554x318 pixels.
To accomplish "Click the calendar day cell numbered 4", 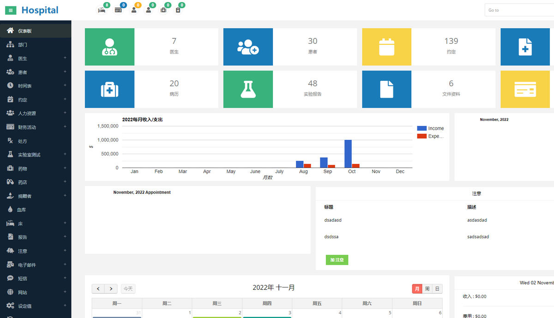I will [x=317, y=313].
